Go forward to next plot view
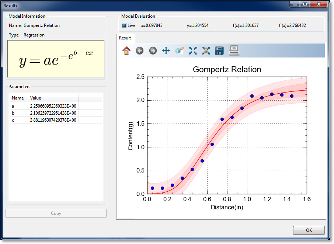 pos(153,50)
